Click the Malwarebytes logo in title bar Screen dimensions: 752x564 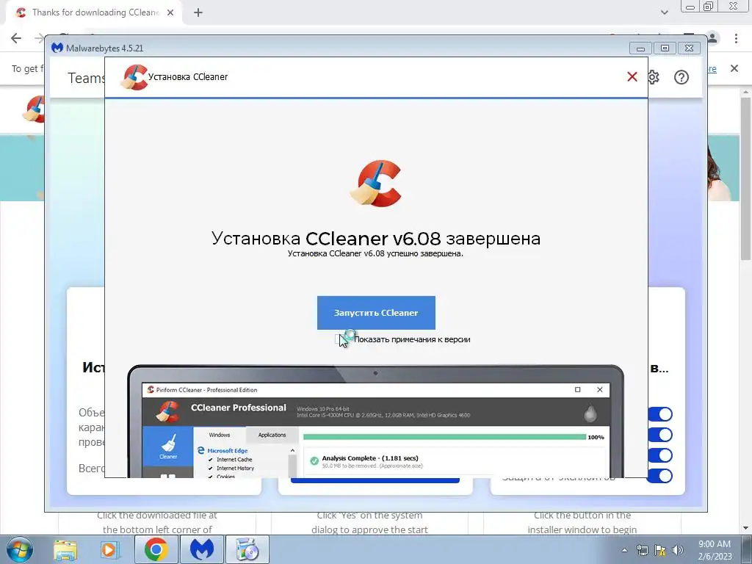[x=57, y=48]
